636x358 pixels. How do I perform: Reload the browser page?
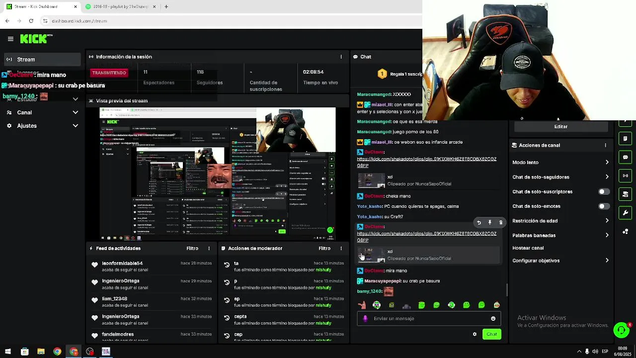tap(31, 21)
